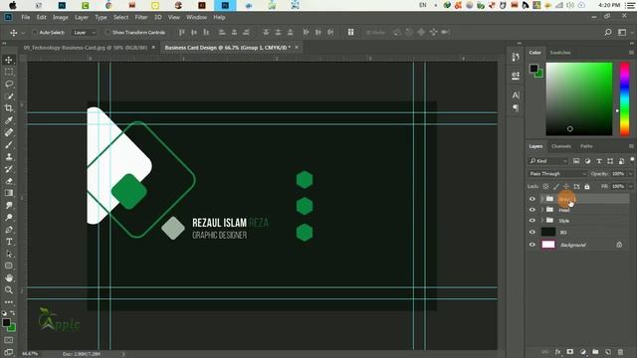Expand the Style group
The width and height of the screenshot is (637, 358).
(x=541, y=221)
